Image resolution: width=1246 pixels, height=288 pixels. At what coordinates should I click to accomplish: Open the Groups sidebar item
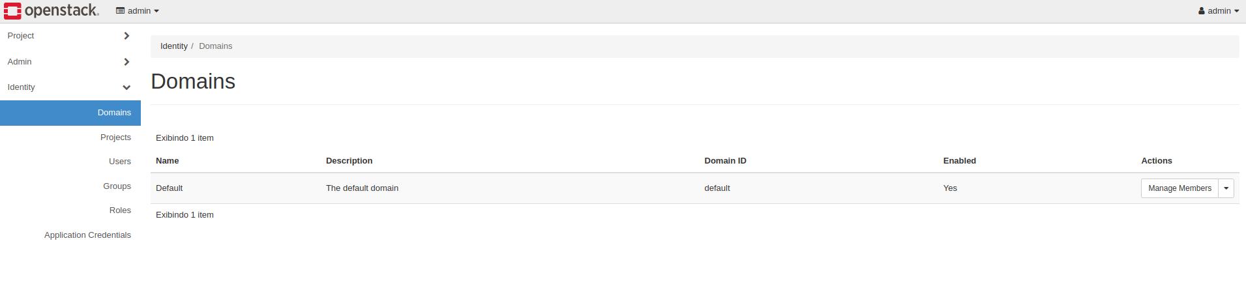click(x=117, y=186)
